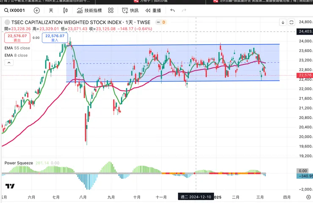The height and width of the screenshot is (203, 313).
Task: Click the 0.00 spread value between buy and sell
Action: tap(36, 38)
